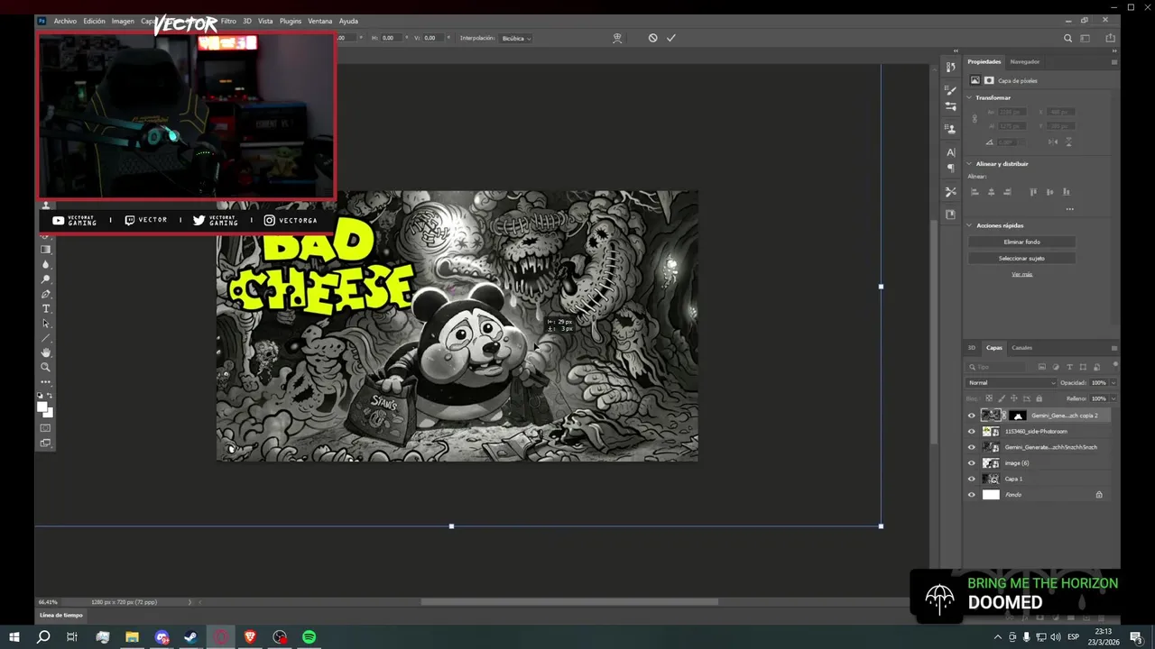Hide the Capa 1 layer
This screenshot has height=649, width=1155.
972,479
